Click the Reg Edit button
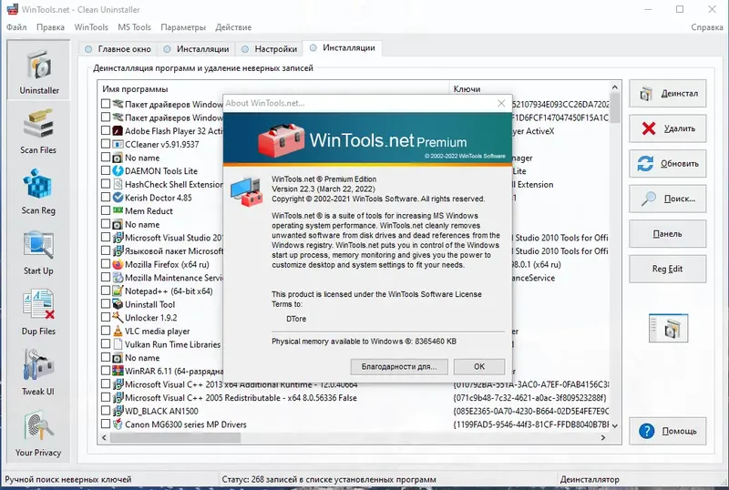Viewport: 729px width, 490px height. pos(668,269)
